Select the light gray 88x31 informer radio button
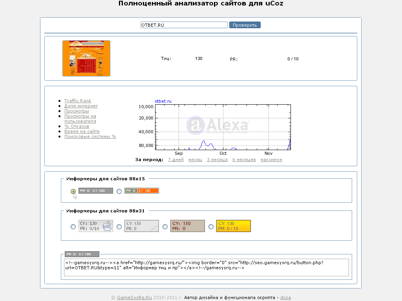402x301 pixels. [x=119, y=227]
